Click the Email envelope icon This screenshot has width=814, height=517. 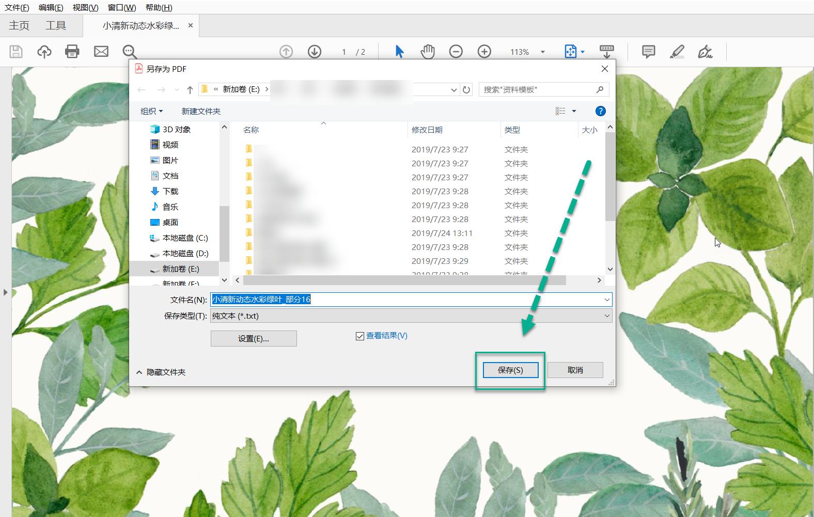click(x=101, y=51)
